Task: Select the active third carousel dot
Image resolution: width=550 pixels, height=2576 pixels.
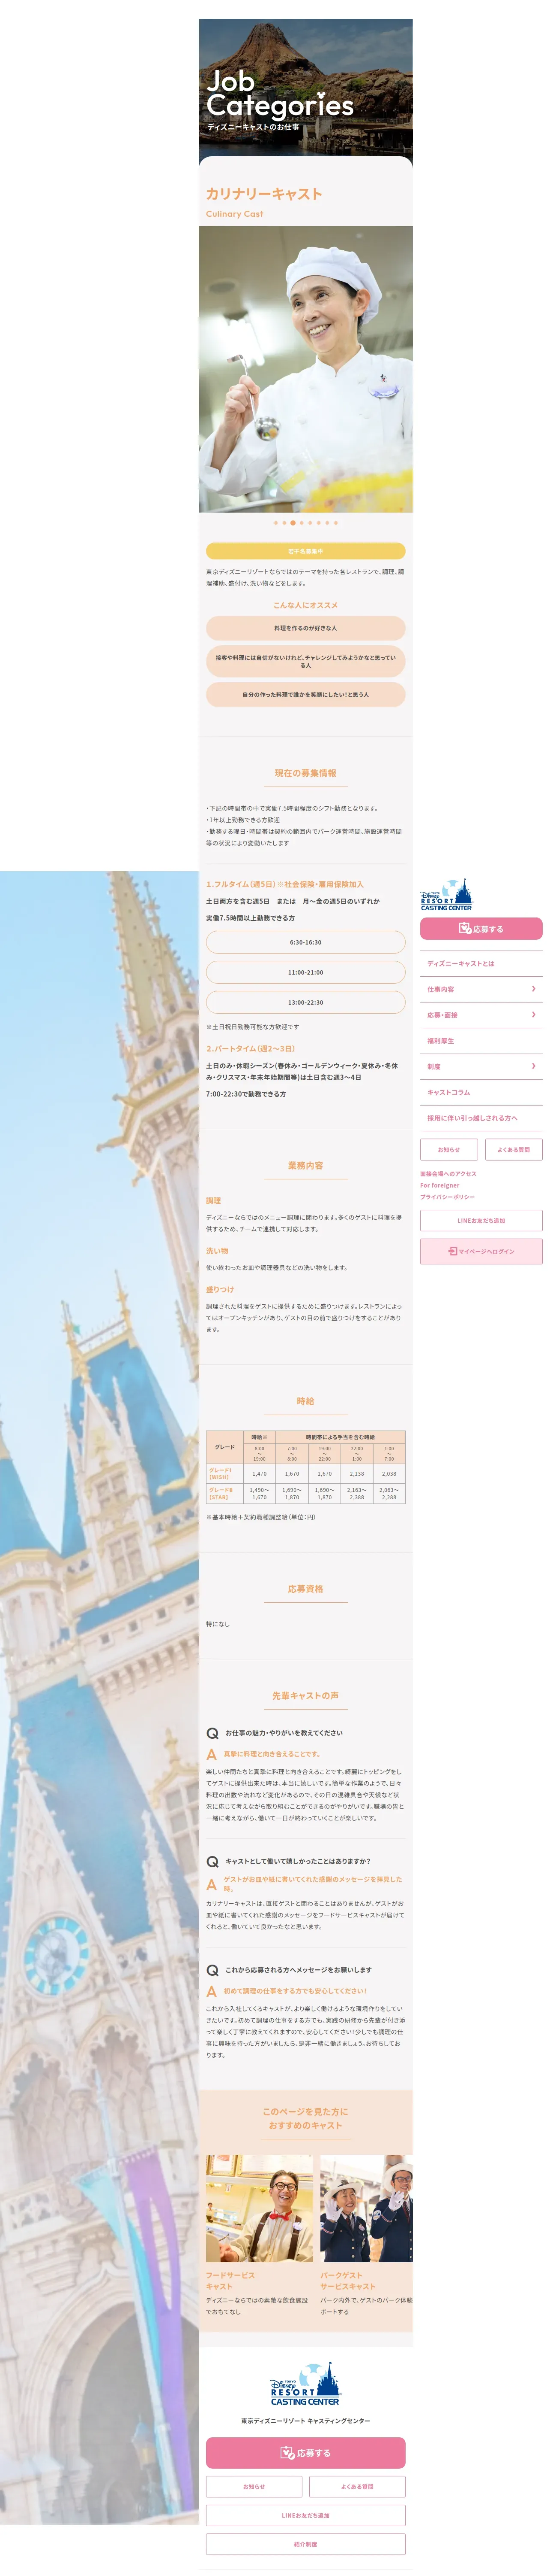Action: pyautogui.click(x=293, y=523)
